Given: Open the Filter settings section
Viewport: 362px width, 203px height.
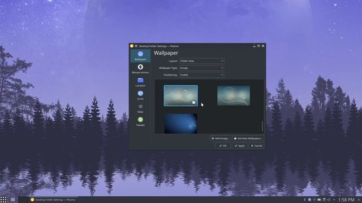Looking at the screenshot, I should [x=140, y=108].
